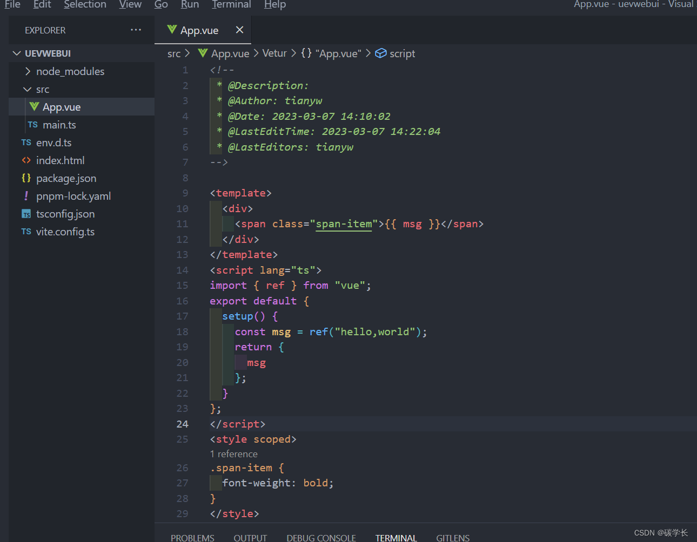Click the TS icon next to main.ts
Image resolution: width=697 pixels, height=542 pixels.
32,125
